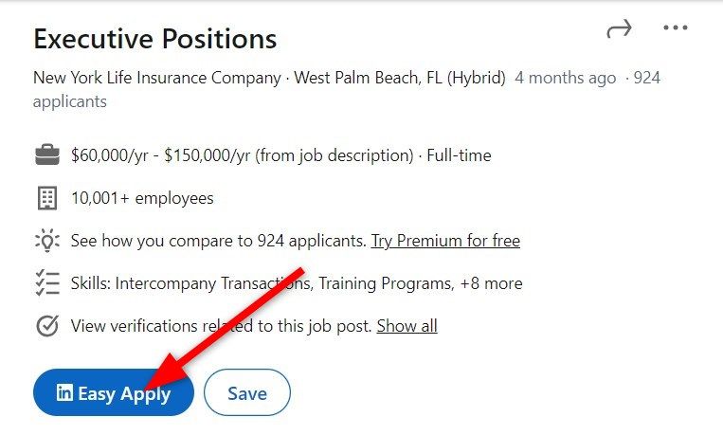The height and width of the screenshot is (435, 723).
Task: Click New York Life Insurance Company name
Action: tap(157, 78)
